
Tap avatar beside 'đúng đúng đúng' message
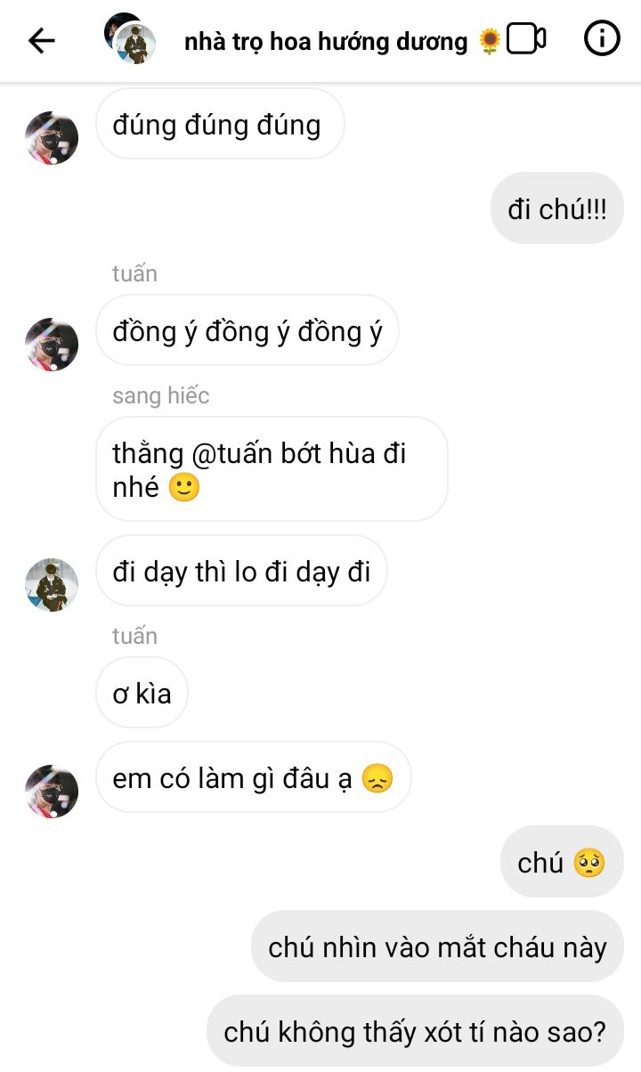click(x=52, y=138)
